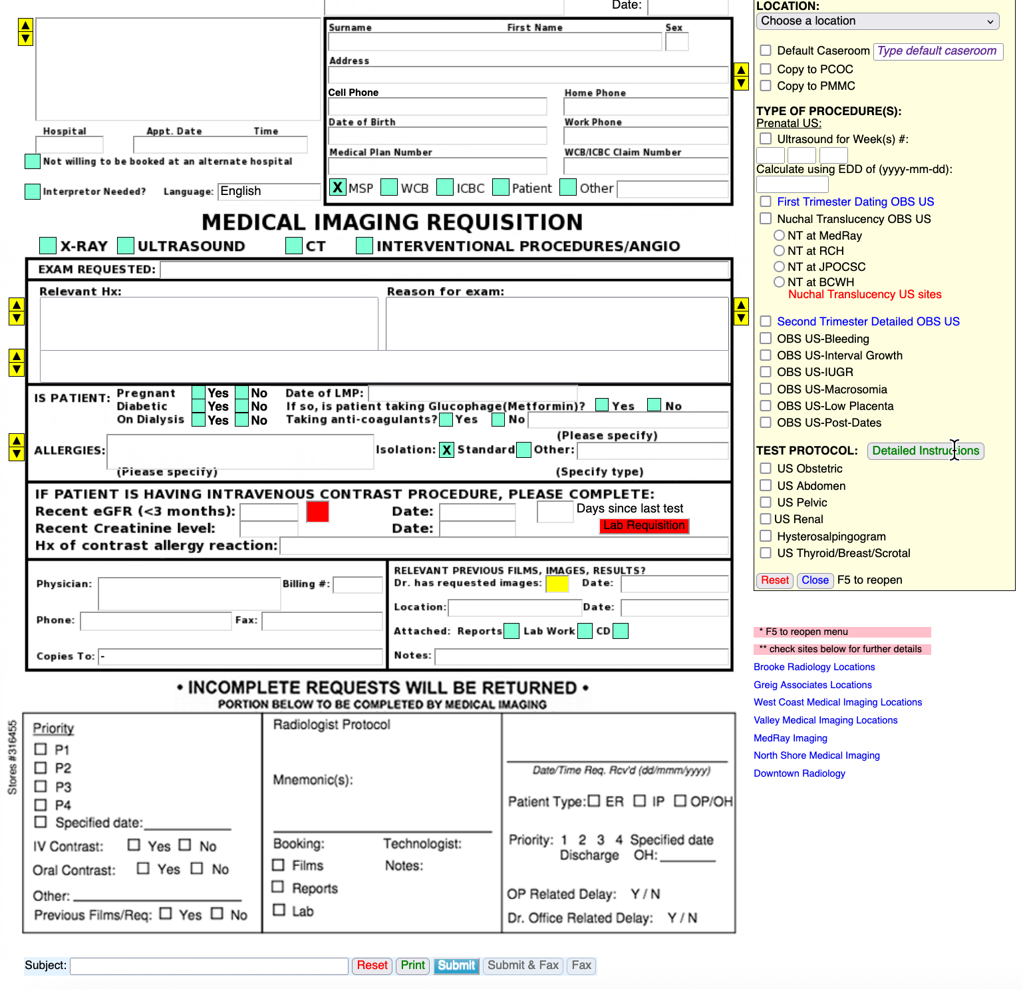Click the Surname input field
The width and height of the screenshot is (1023, 989).
(x=495, y=41)
